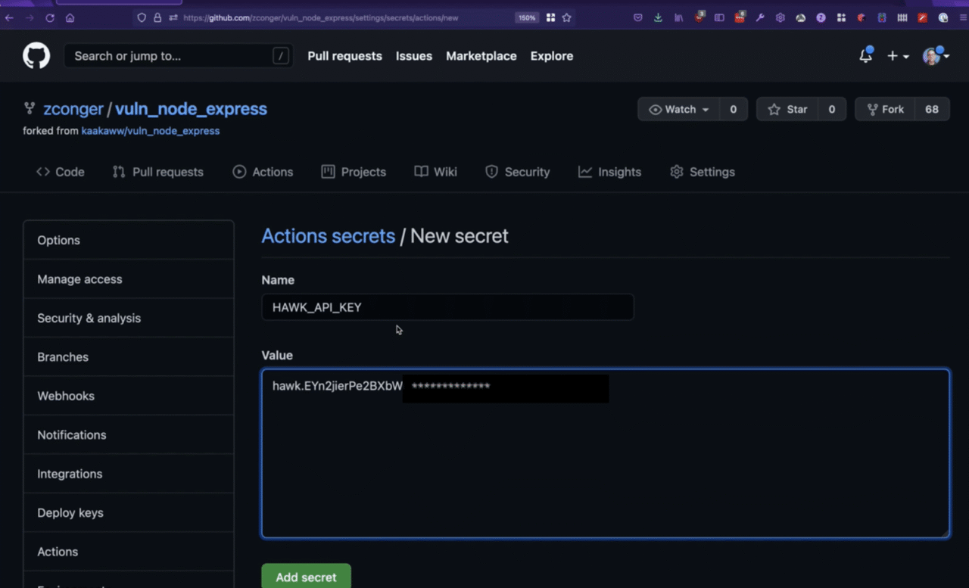Viewport: 969px width, 588px height.
Task: Open the Explore page
Action: [552, 56]
